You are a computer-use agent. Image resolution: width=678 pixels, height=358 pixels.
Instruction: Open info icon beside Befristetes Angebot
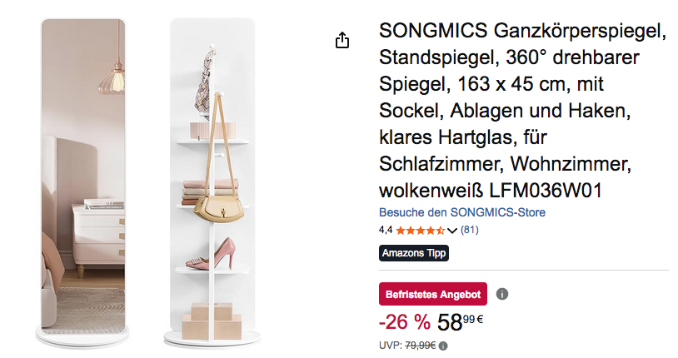click(x=502, y=294)
